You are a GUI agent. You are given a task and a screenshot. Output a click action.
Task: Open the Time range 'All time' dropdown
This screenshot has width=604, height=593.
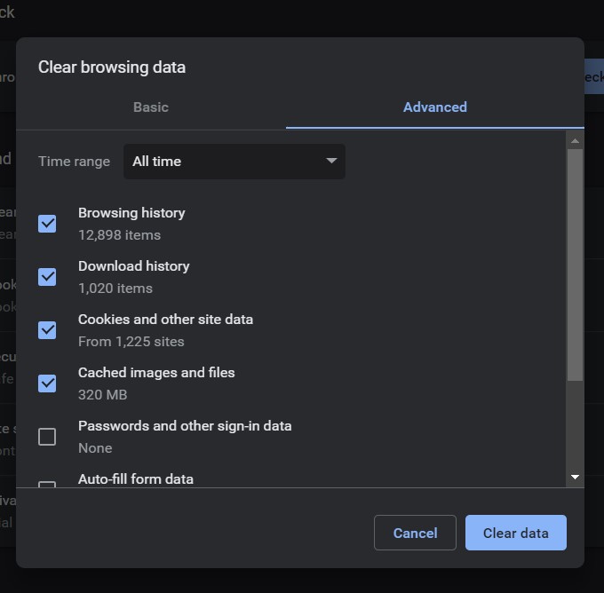click(234, 162)
